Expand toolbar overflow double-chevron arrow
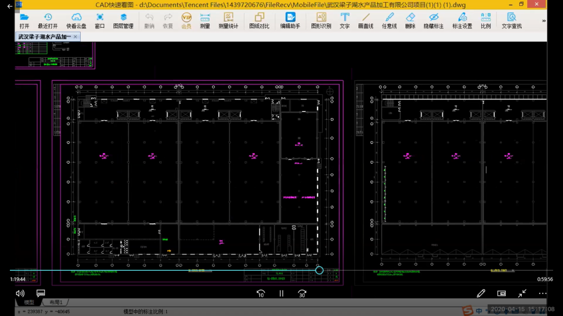The image size is (563, 316). 544,21
